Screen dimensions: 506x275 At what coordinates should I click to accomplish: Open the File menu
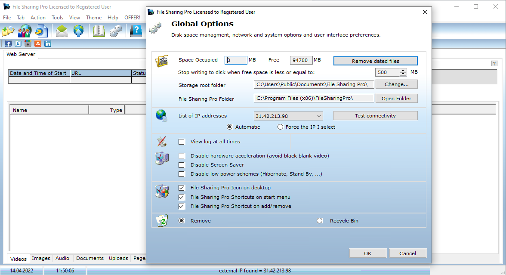tap(7, 17)
